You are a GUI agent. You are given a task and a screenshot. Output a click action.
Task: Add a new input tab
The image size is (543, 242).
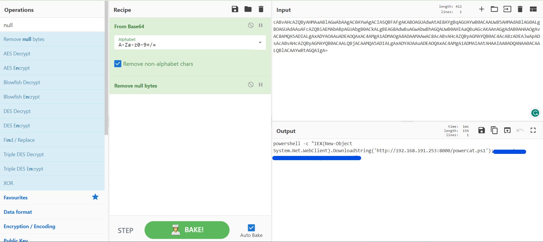(481, 9)
